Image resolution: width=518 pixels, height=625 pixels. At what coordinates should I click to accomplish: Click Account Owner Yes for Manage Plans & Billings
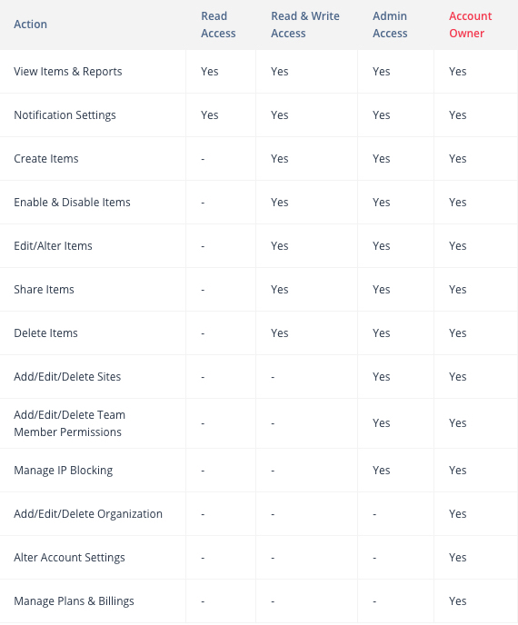[457, 601]
